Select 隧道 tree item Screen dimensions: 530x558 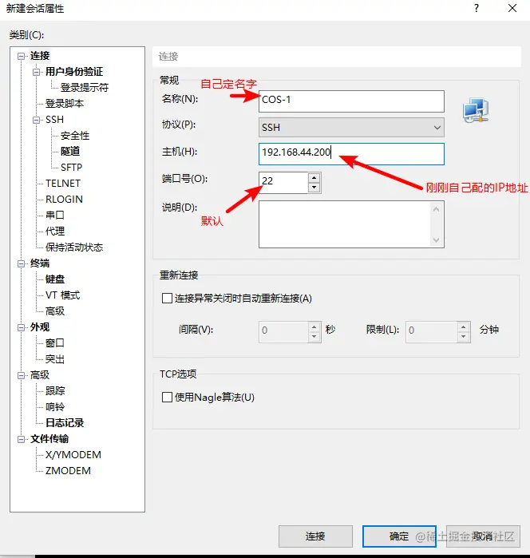click(70, 152)
